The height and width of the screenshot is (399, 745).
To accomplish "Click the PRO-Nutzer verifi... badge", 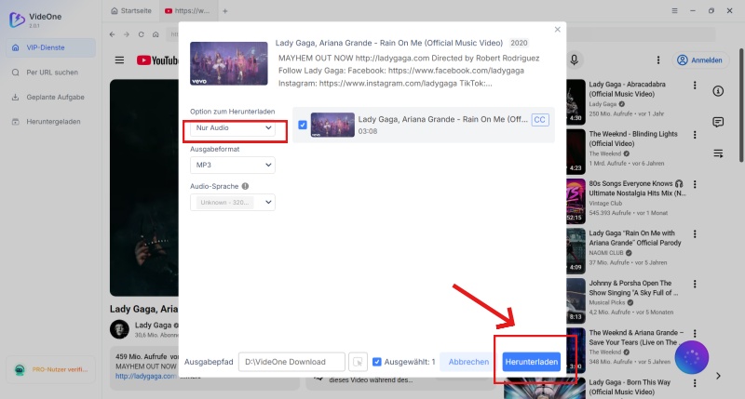I will pyautogui.click(x=51, y=369).
